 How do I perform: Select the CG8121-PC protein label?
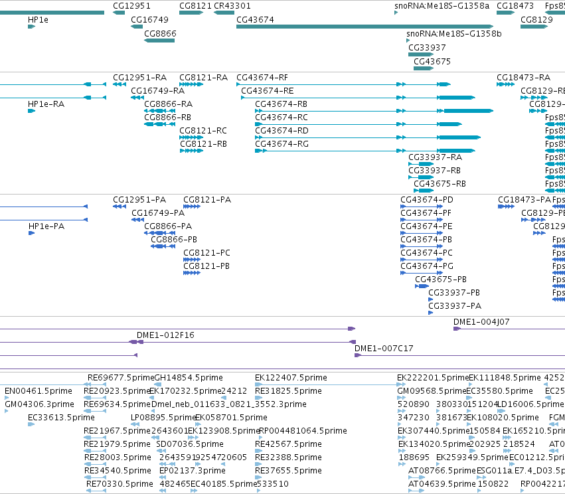(x=206, y=253)
